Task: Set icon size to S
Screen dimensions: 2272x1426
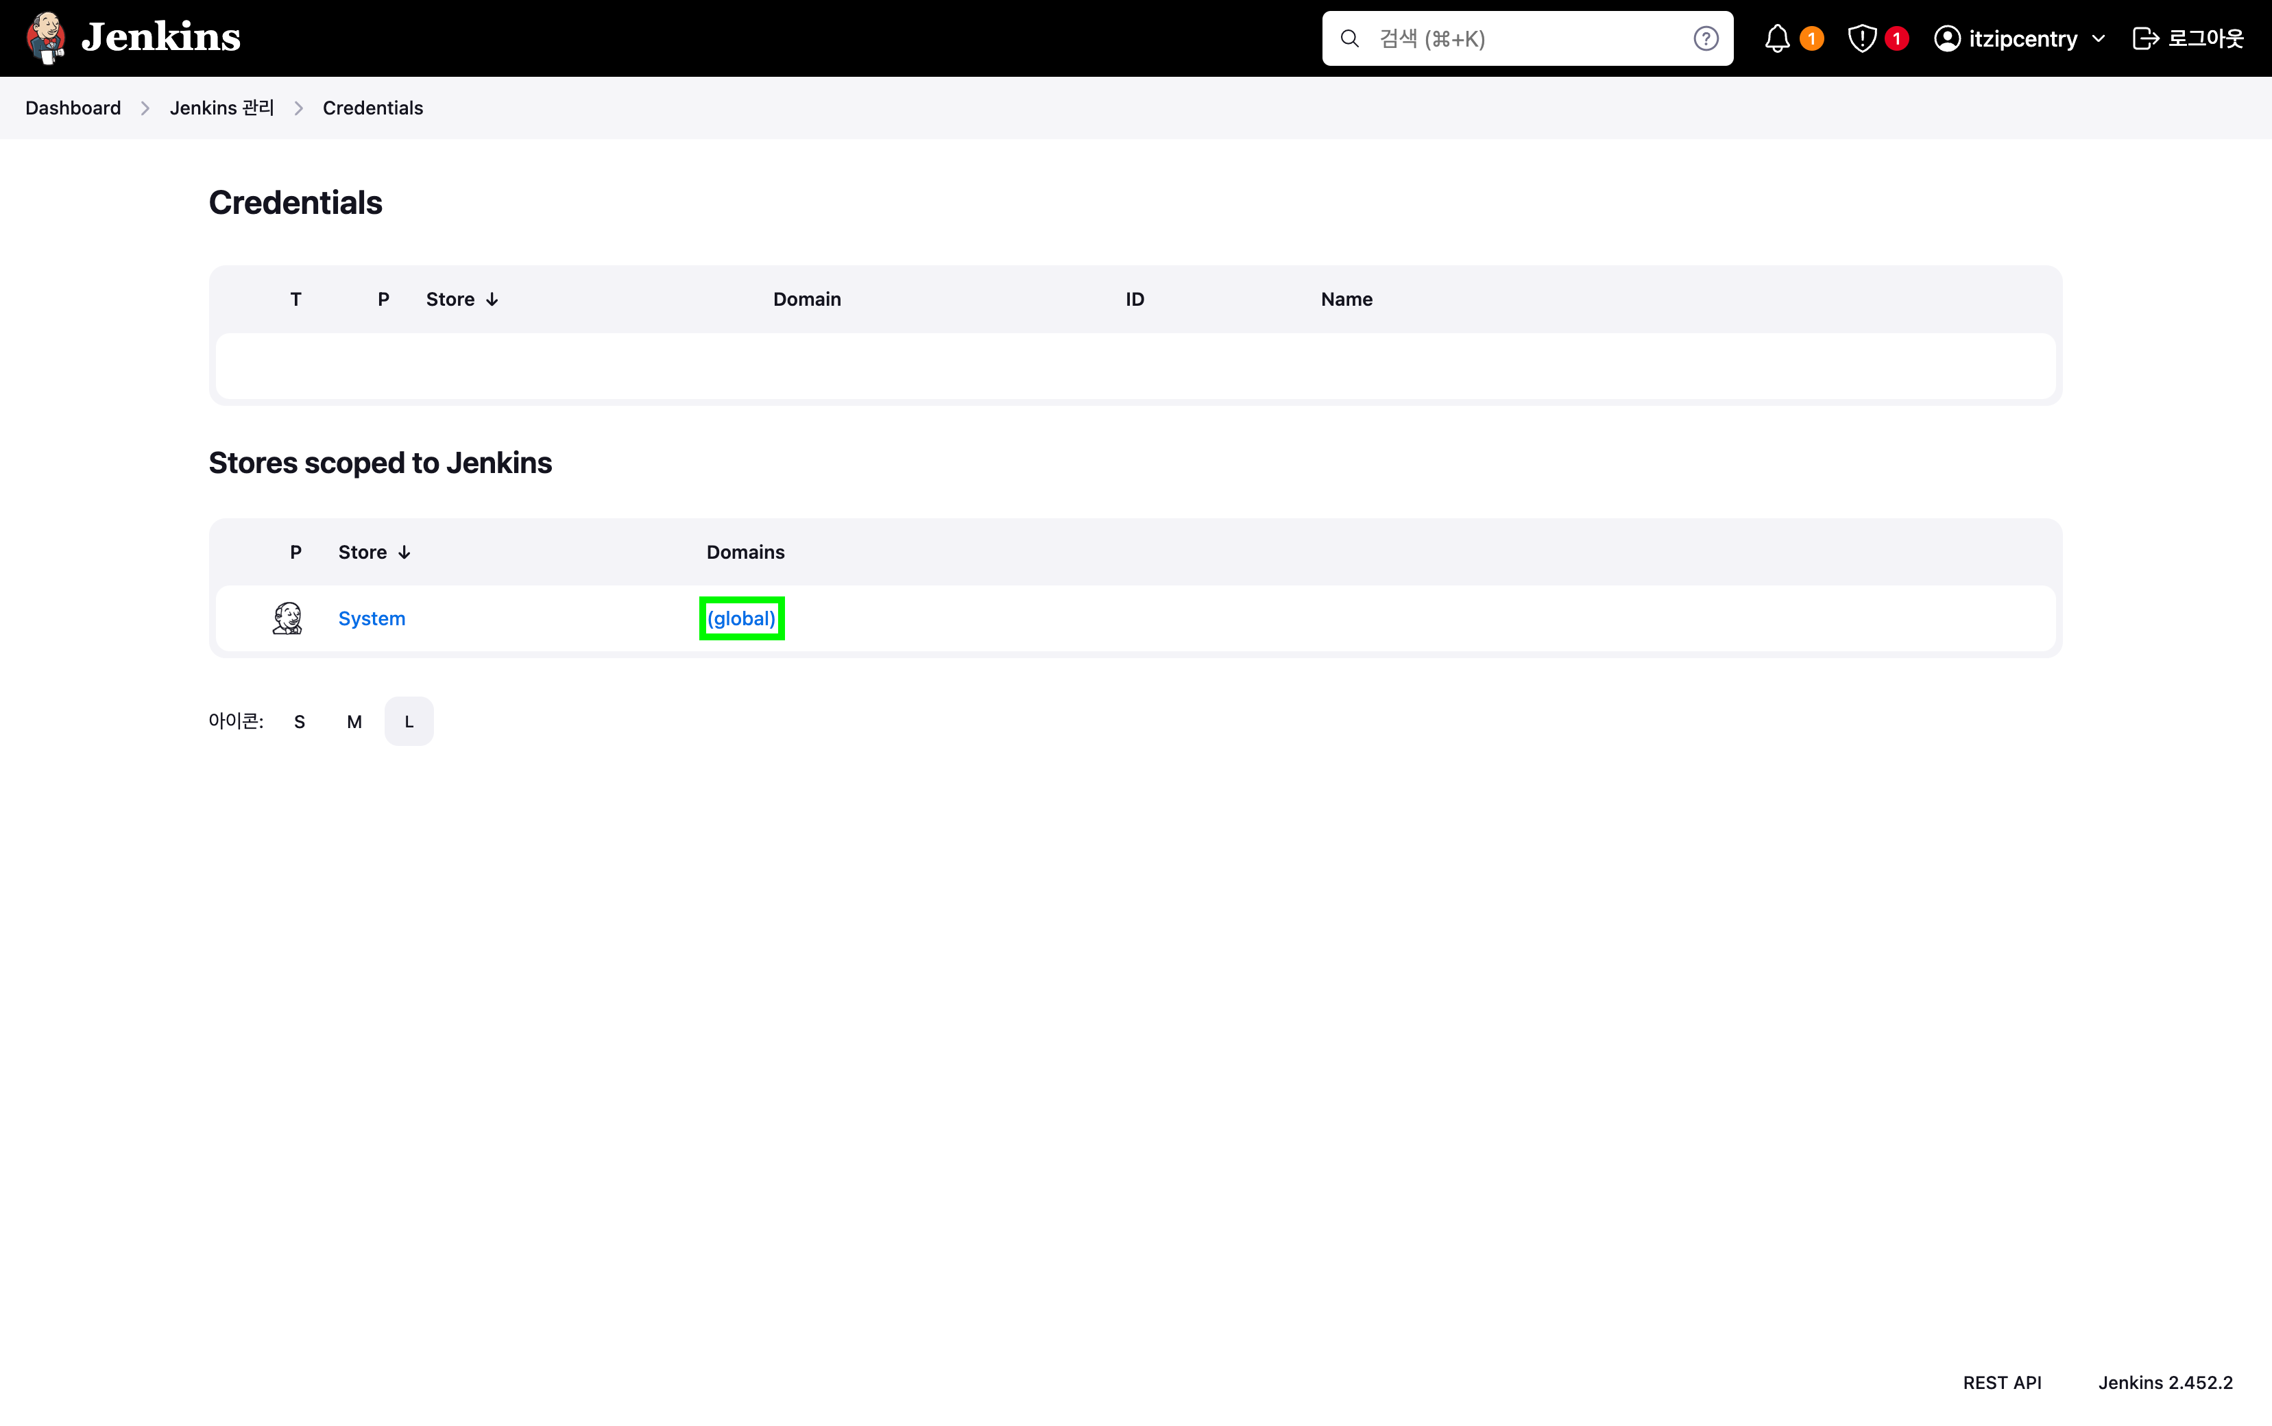Action: pos(299,721)
